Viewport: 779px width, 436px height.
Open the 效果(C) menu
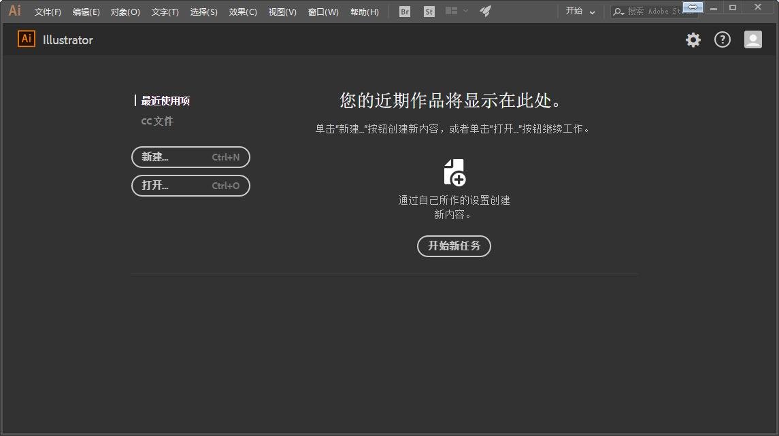243,12
